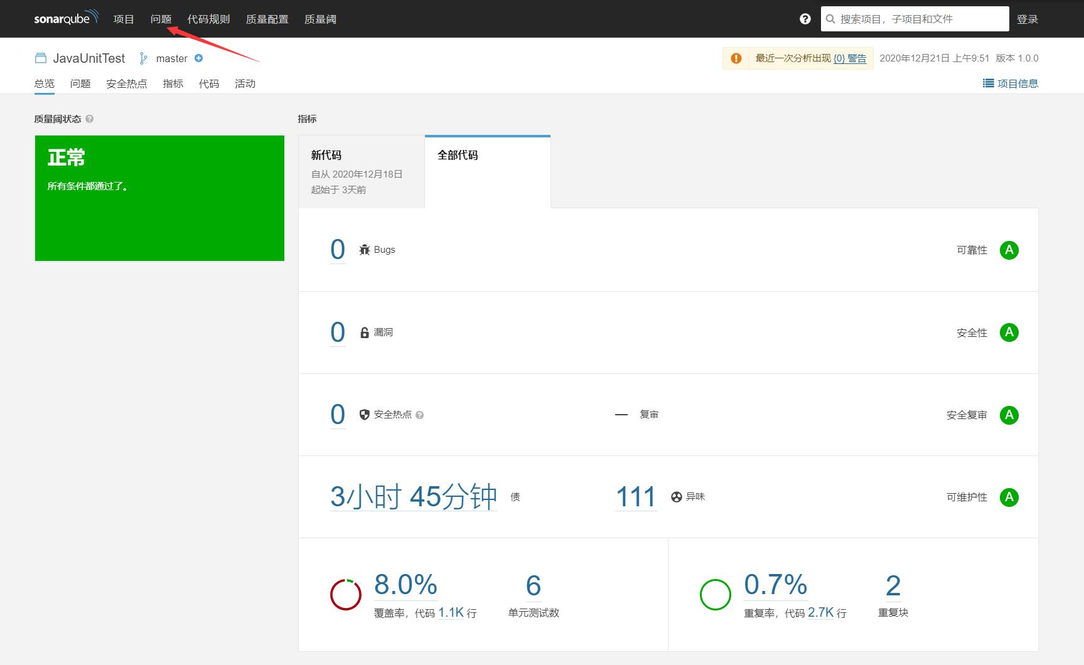
Task: Click the 版本 1.0.0 text
Action: [x=1017, y=58]
